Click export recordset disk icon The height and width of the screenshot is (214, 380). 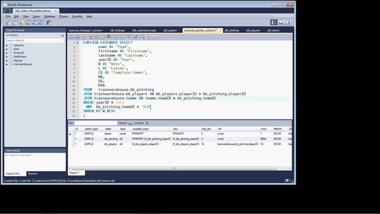(x=131, y=123)
